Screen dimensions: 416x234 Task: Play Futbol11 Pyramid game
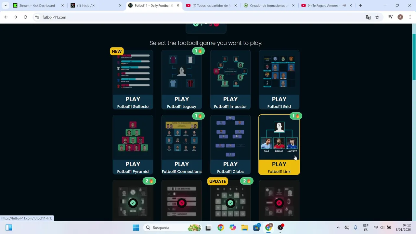[x=133, y=167]
